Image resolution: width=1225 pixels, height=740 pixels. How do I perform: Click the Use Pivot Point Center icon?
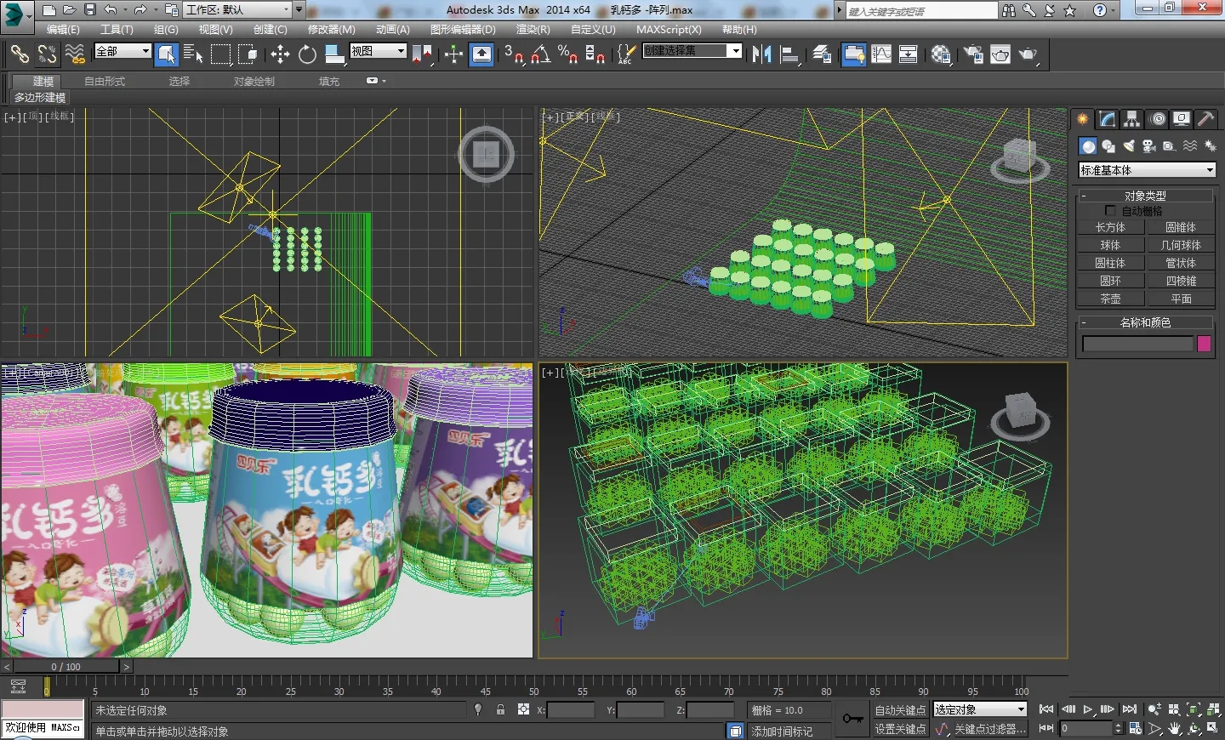tap(422, 54)
